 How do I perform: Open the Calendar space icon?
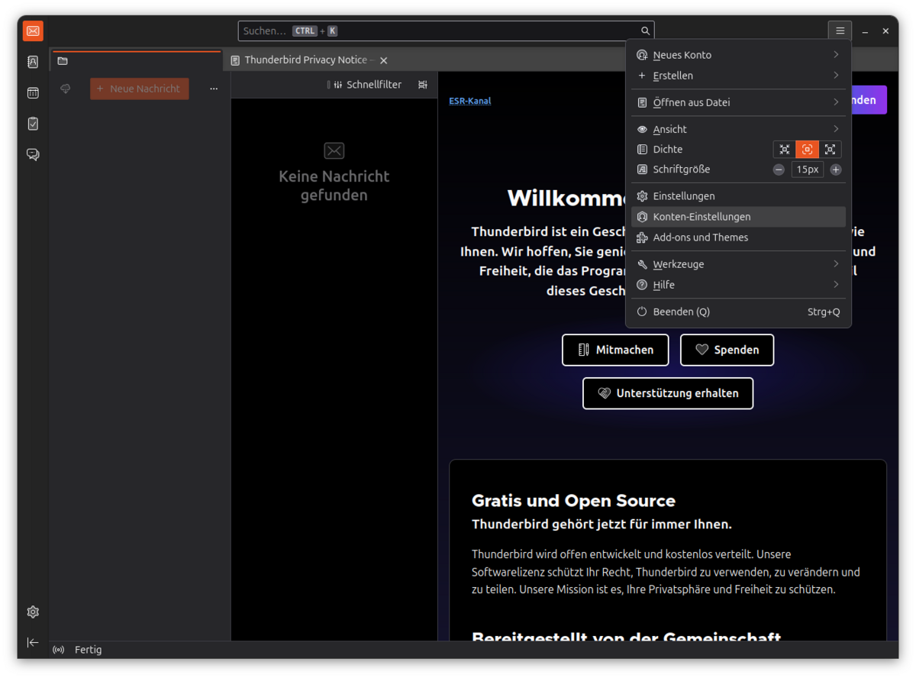[x=33, y=93]
